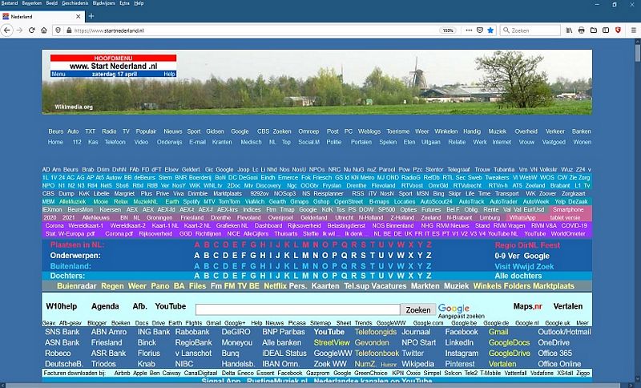Open the hamburger application menu

634,30
